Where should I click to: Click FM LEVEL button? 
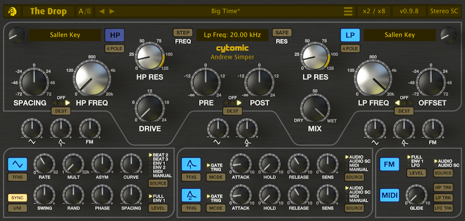click(x=416, y=173)
